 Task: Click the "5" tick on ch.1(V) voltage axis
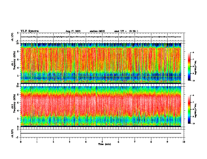coord(18,33)
